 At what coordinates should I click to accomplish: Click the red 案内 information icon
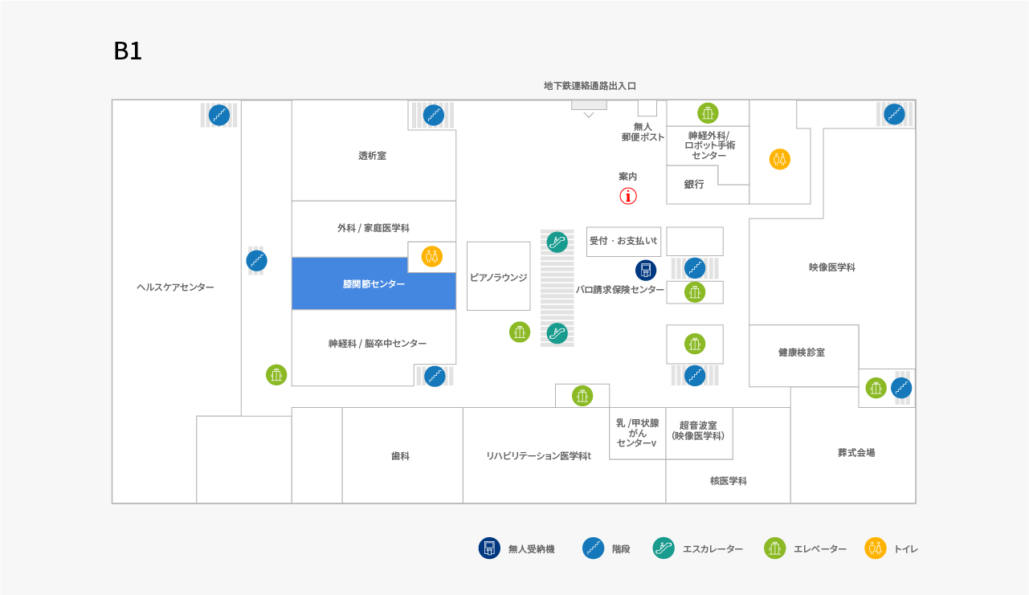(x=628, y=196)
